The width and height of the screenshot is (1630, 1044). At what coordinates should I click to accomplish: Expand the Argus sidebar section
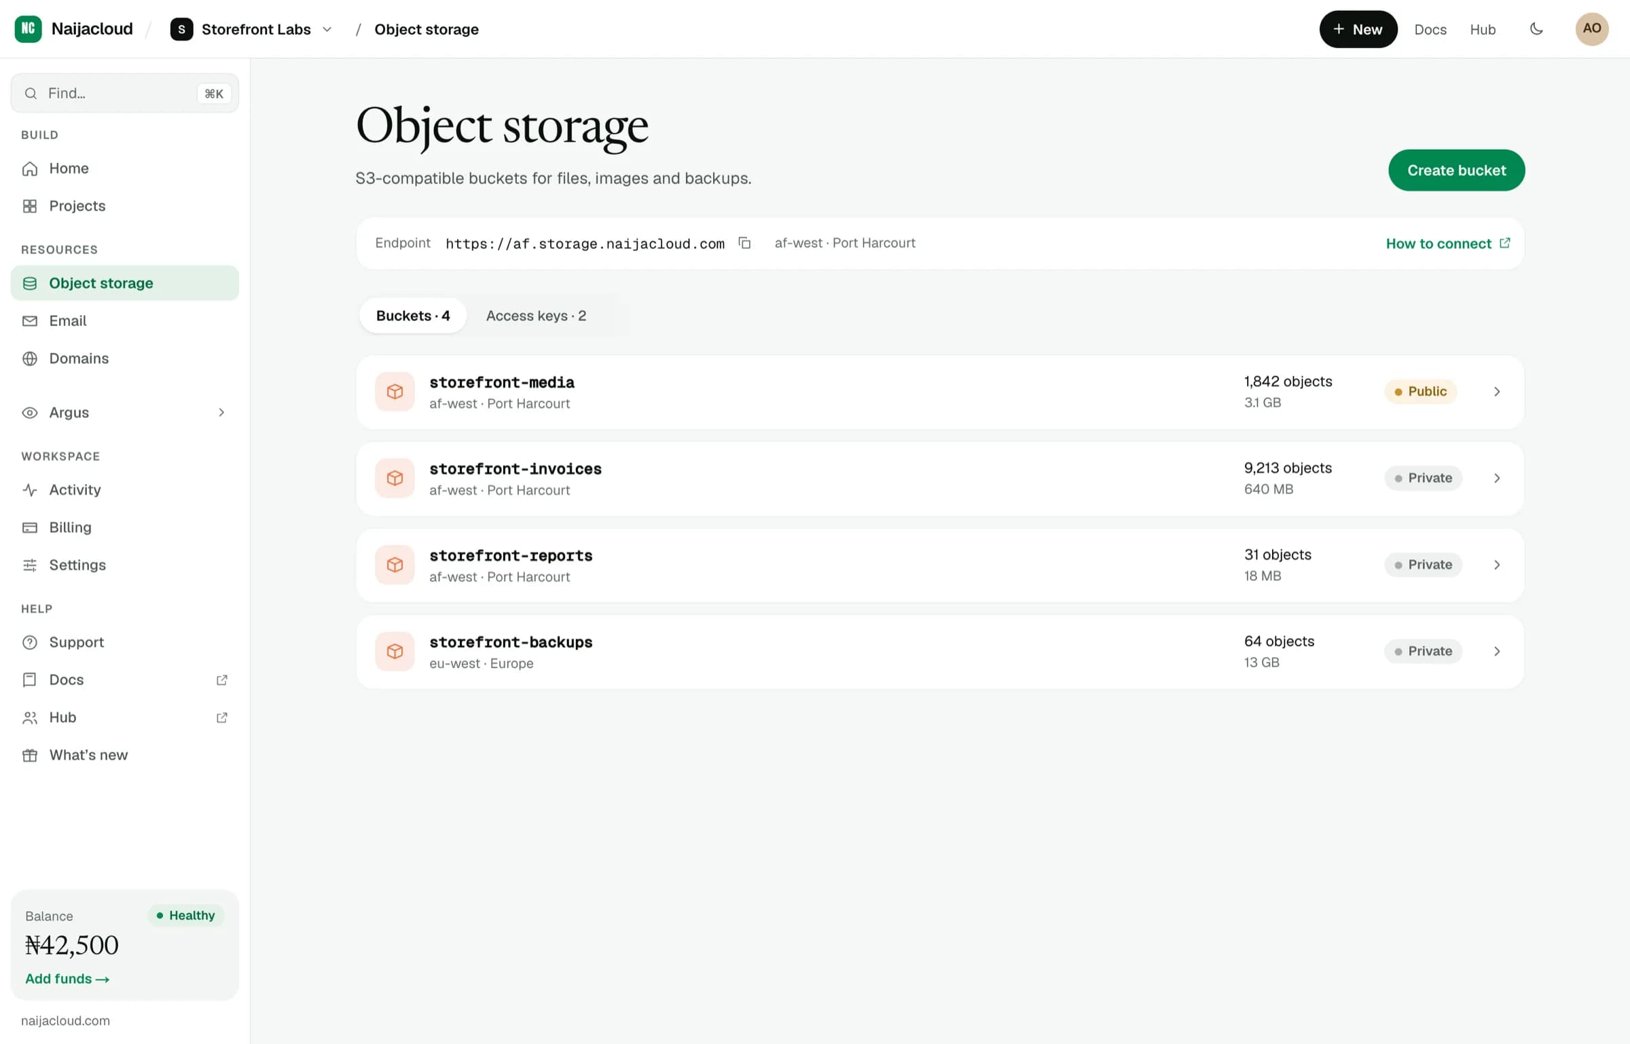click(x=125, y=413)
